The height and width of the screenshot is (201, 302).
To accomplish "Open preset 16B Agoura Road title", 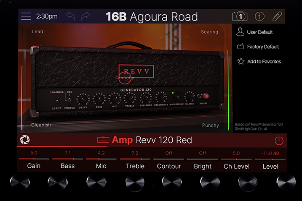I will click(152, 17).
